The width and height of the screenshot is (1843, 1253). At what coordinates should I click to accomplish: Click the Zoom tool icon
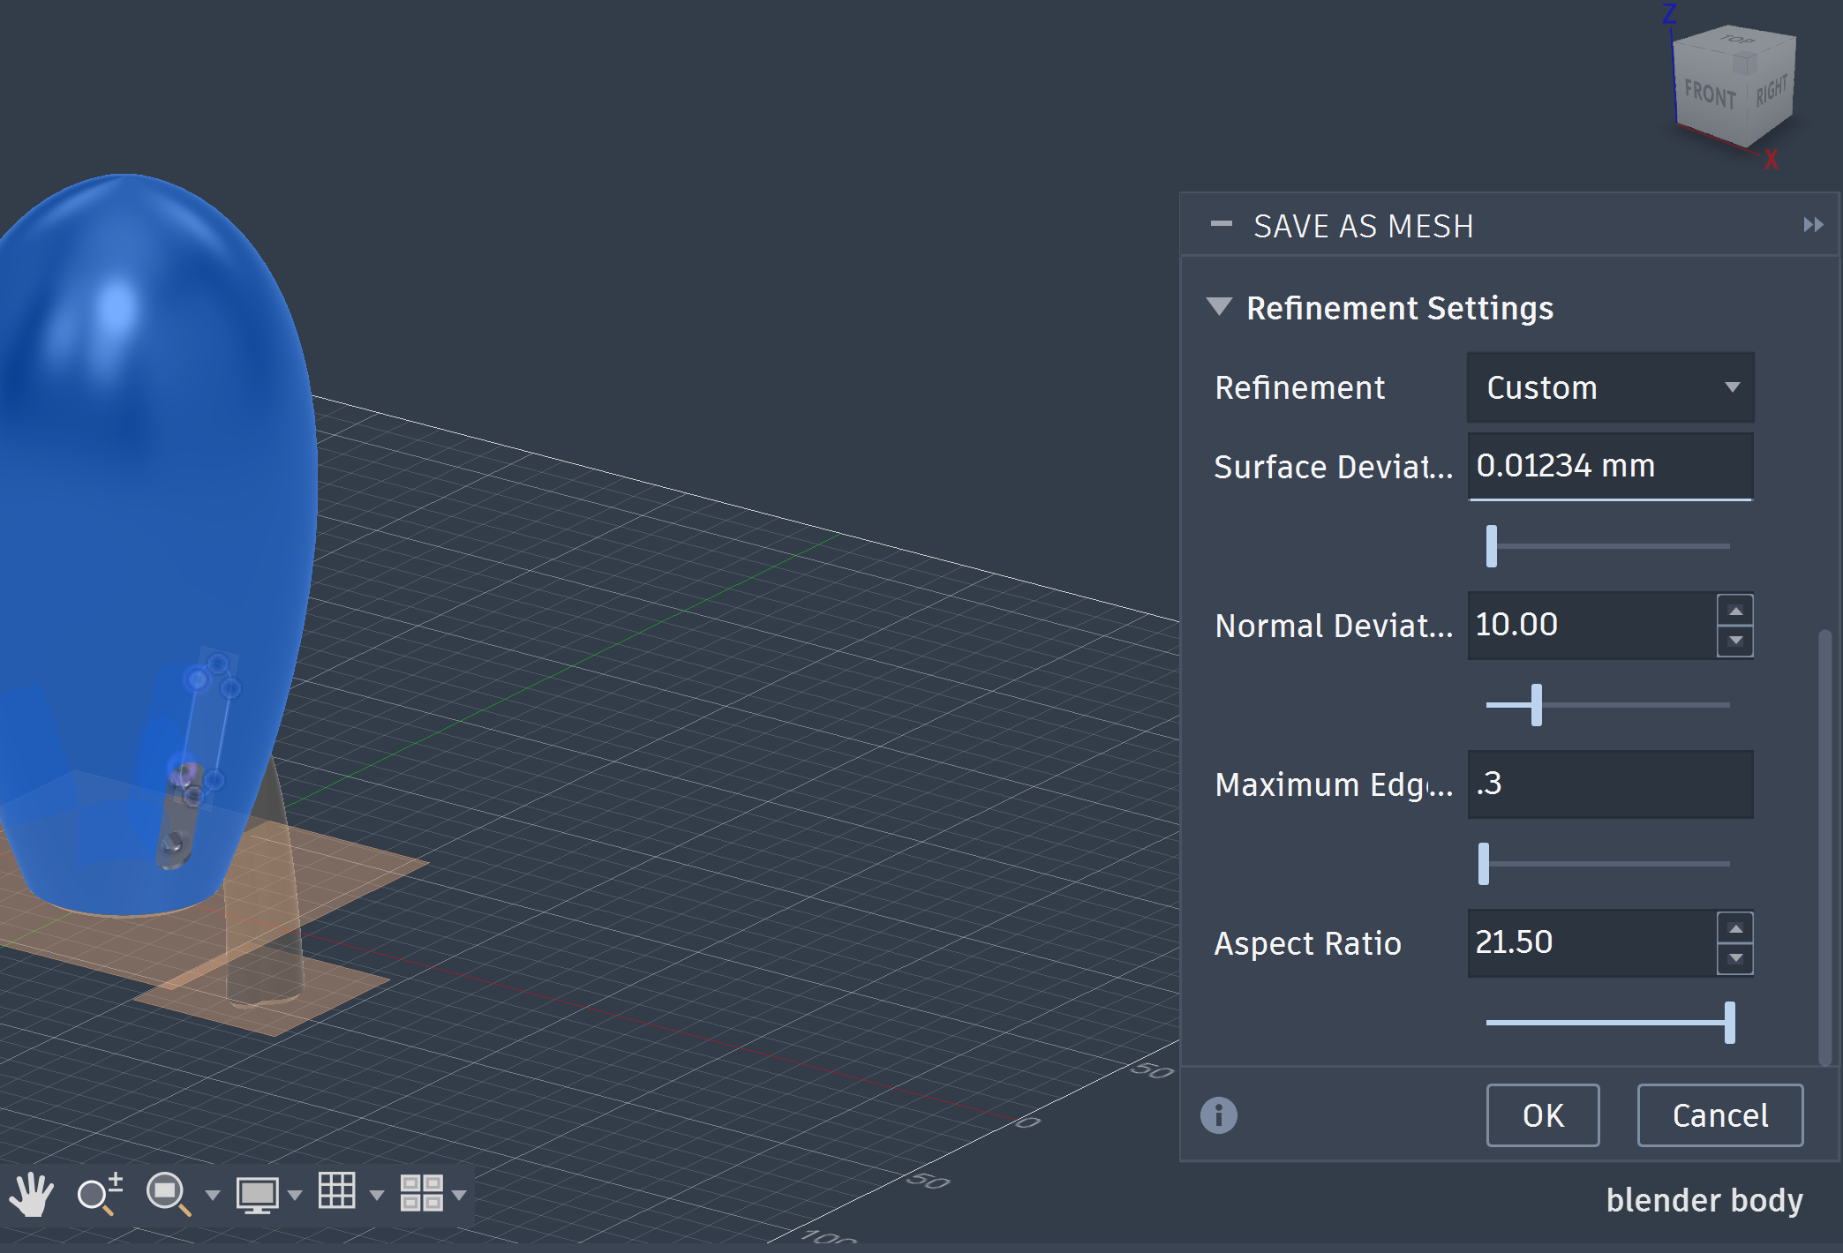(100, 1194)
